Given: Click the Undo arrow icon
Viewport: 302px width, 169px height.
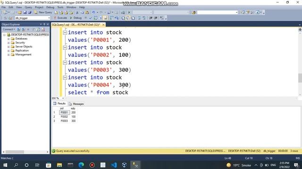Looking at the screenshot, I should coord(93,13).
